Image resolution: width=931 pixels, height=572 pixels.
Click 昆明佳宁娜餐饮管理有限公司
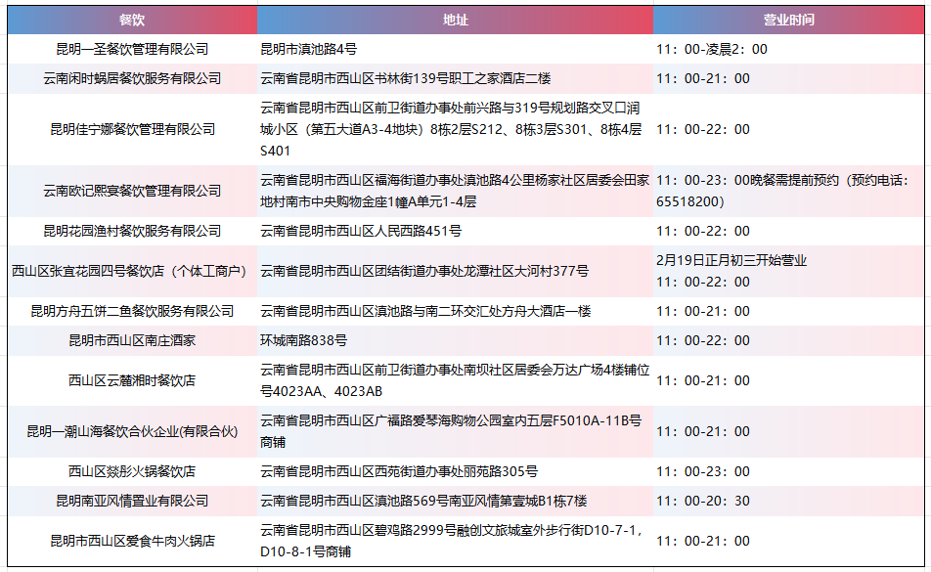click(x=134, y=128)
